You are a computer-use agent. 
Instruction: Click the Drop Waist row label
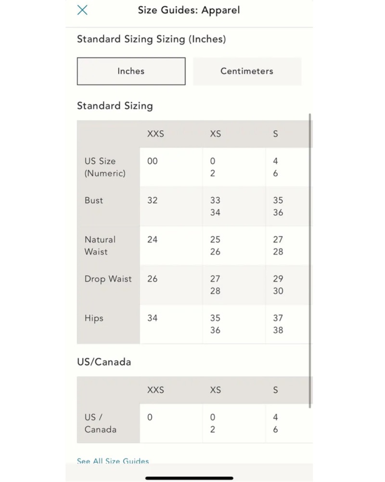click(x=108, y=279)
